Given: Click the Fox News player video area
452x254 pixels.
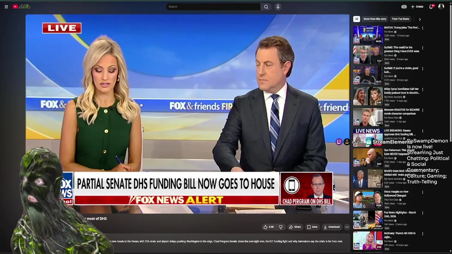Looking at the screenshot, I should 188,114.
